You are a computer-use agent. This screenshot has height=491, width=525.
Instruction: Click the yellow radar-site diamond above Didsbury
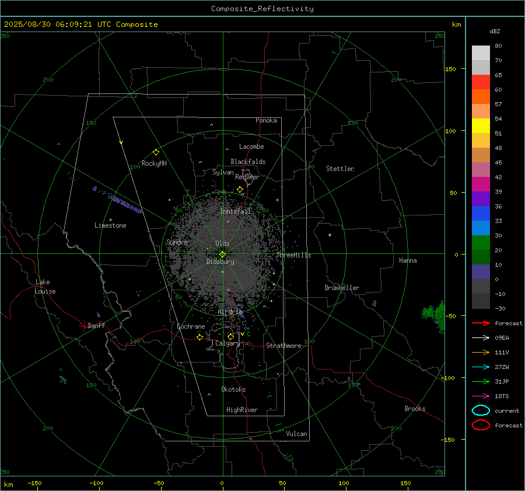(x=222, y=255)
